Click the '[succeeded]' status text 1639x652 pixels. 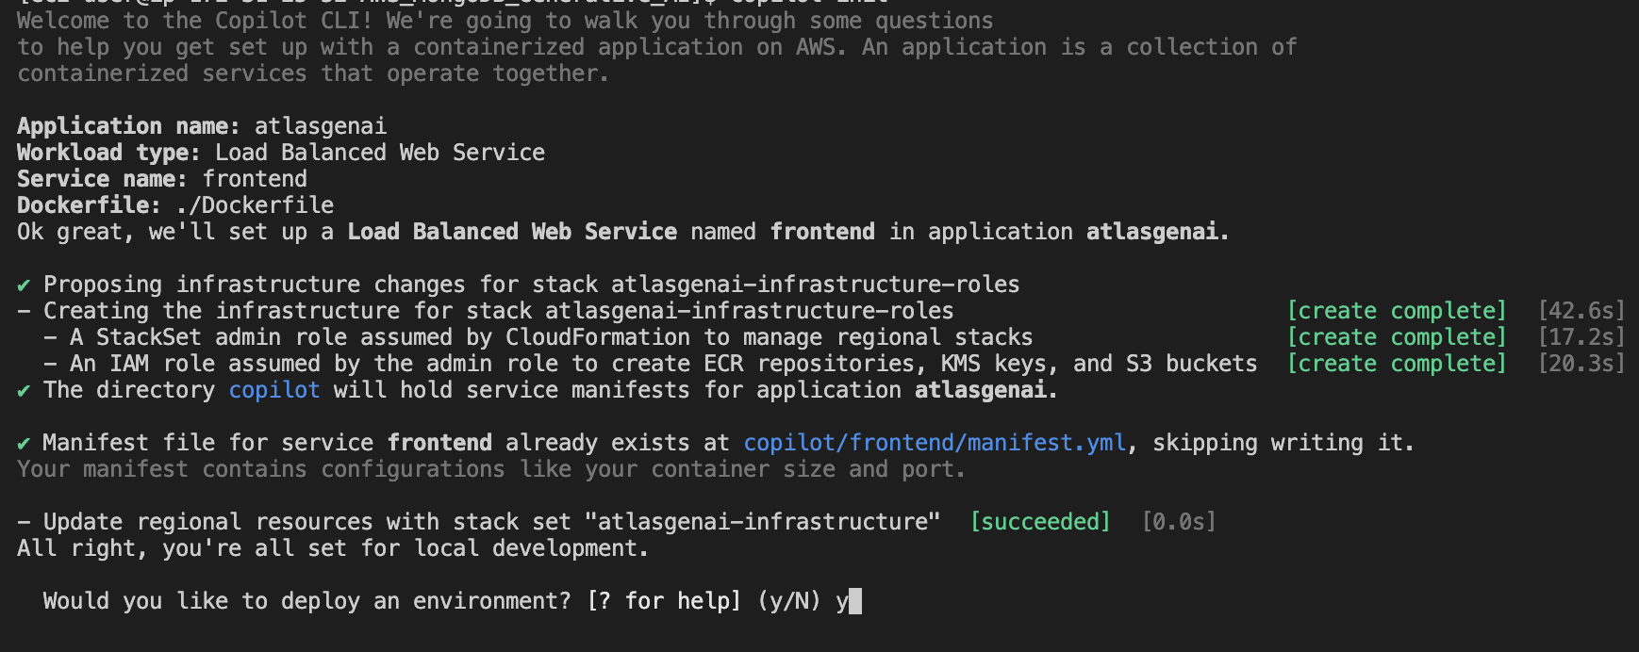(x=1041, y=522)
